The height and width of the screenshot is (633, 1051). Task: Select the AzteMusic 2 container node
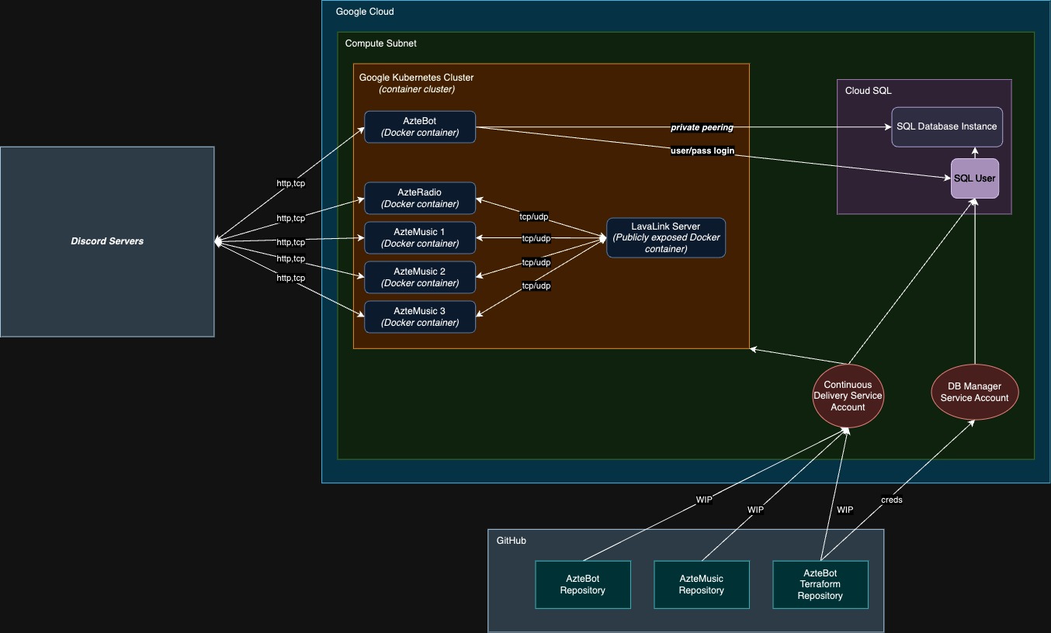click(420, 278)
